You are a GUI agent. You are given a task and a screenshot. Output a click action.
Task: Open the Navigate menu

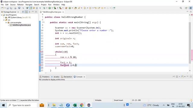pyautogui.click(x=29, y=4)
